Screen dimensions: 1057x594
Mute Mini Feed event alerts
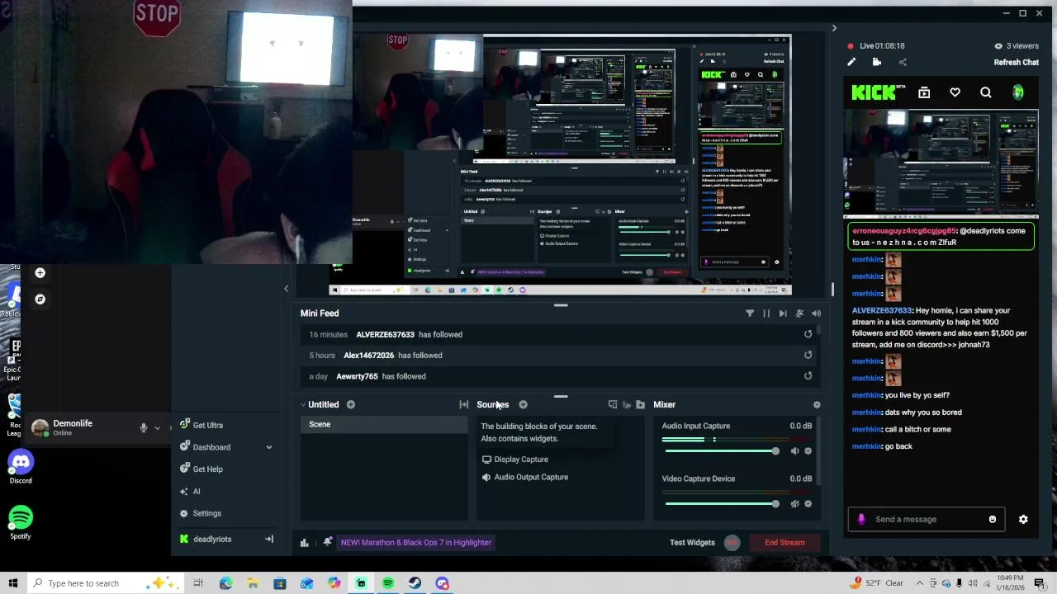(x=799, y=313)
